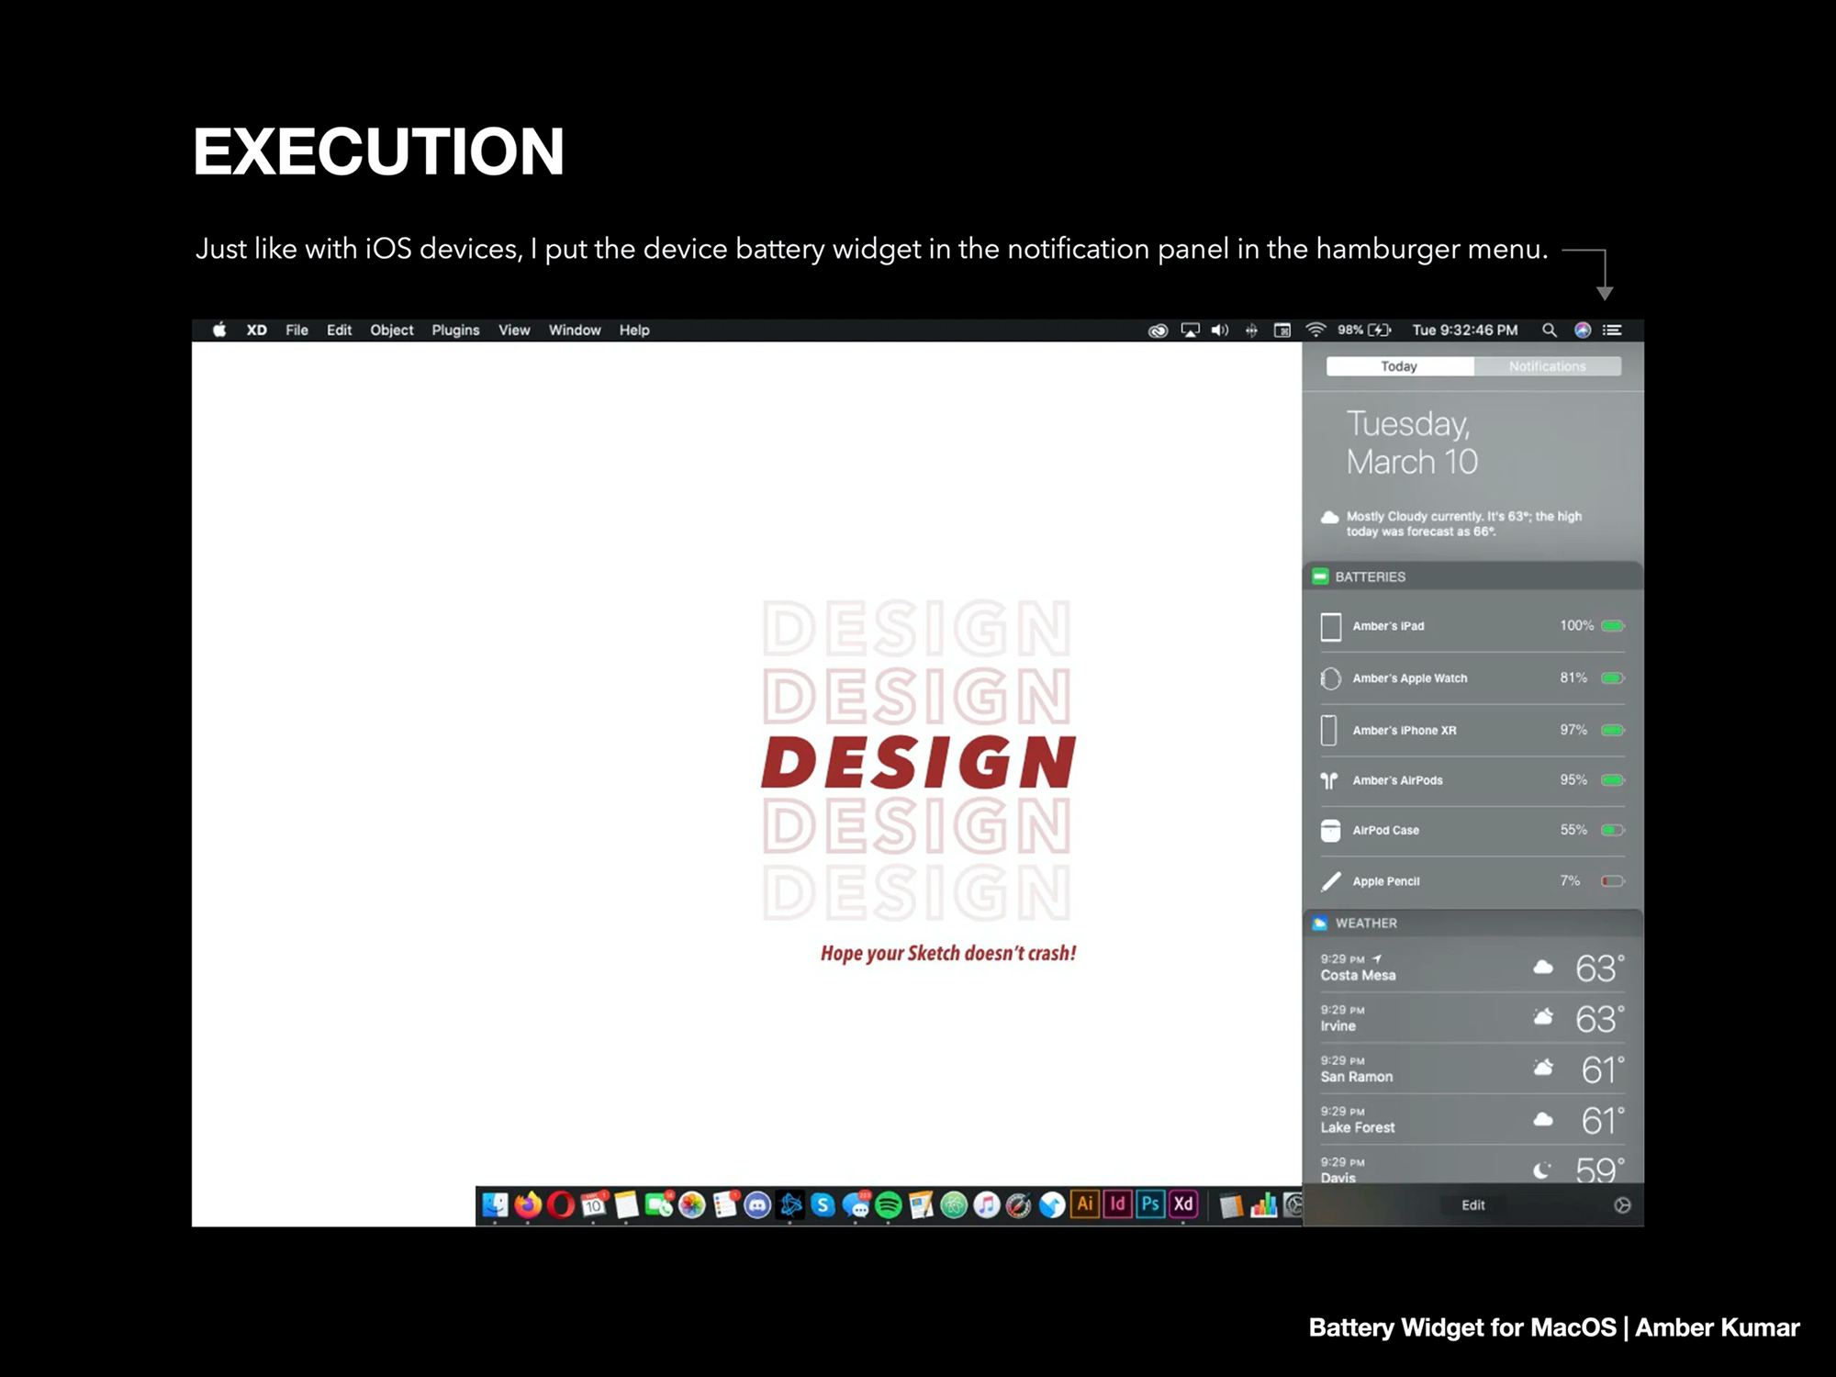Switch to the Notifications tab
This screenshot has height=1377, width=1836.
tap(1547, 366)
